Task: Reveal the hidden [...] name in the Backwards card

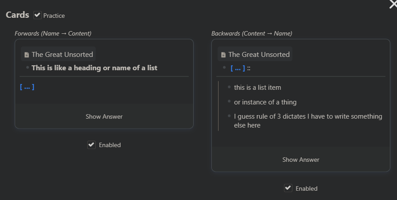Action: point(300,160)
